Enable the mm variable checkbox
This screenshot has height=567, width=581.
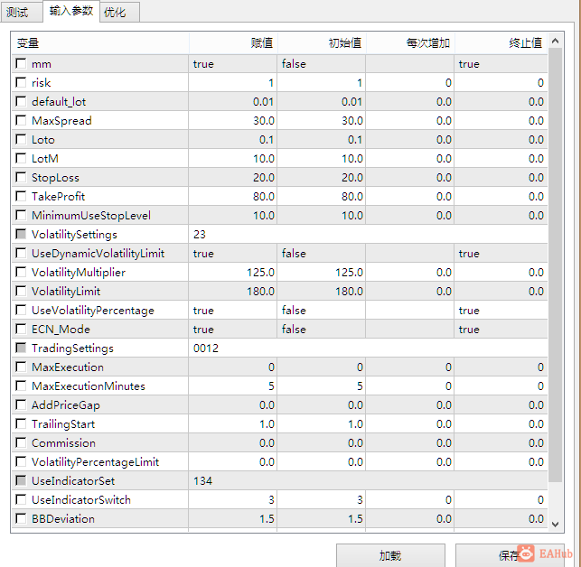(21, 63)
